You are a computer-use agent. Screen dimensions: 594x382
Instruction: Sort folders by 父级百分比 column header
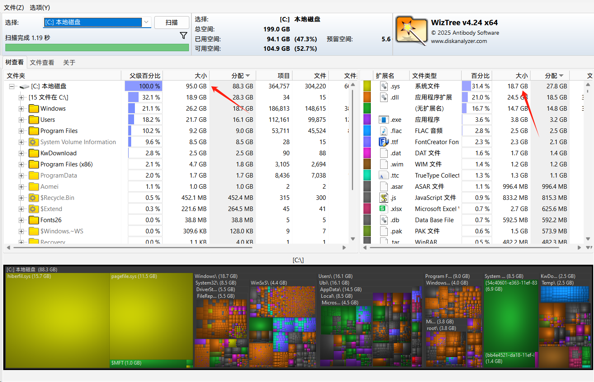point(144,76)
